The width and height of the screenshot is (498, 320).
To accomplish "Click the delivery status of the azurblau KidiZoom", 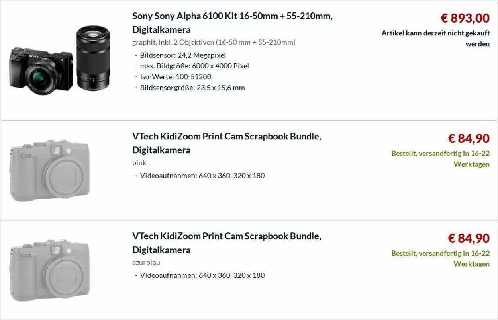I will (x=440, y=258).
